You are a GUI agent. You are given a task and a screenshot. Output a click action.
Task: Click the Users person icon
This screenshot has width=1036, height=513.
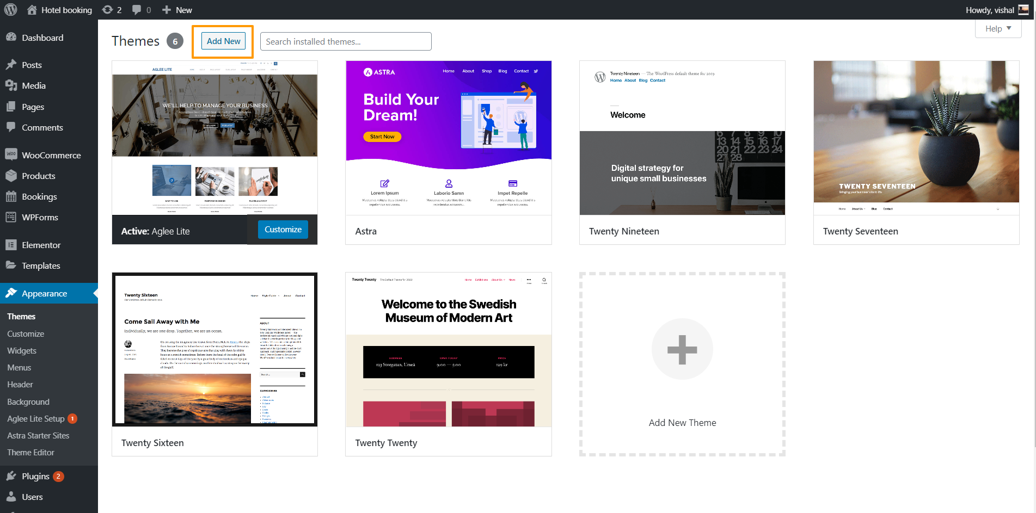[x=11, y=496]
